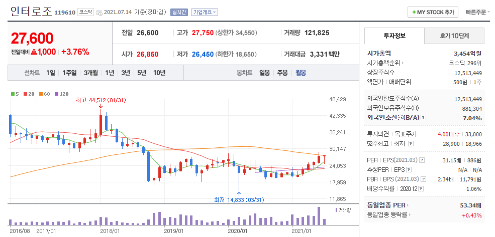Open the help icon next to 외국인소진율(B/A)
This screenshot has width=495, height=237.
tap(423, 118)
